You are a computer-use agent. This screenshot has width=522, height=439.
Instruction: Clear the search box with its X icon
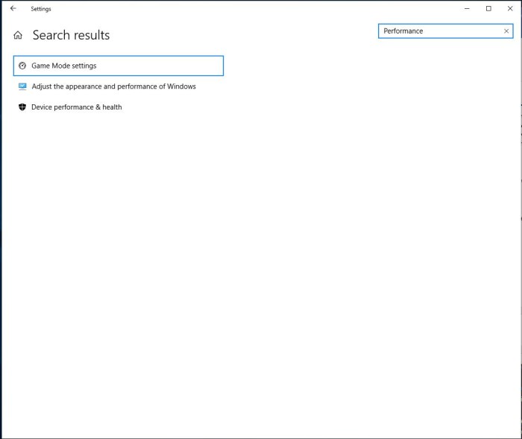[506, 31]
